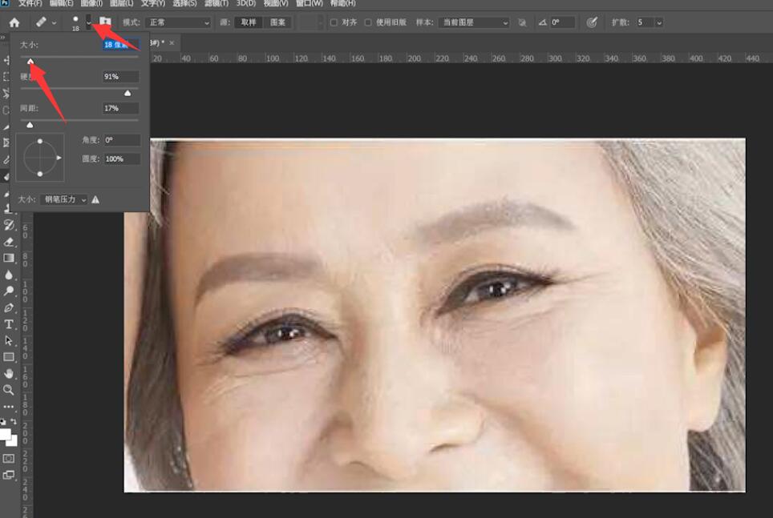Change screen mode icon
The width and height of the screenshot is (773, 518).
[8, 475]
